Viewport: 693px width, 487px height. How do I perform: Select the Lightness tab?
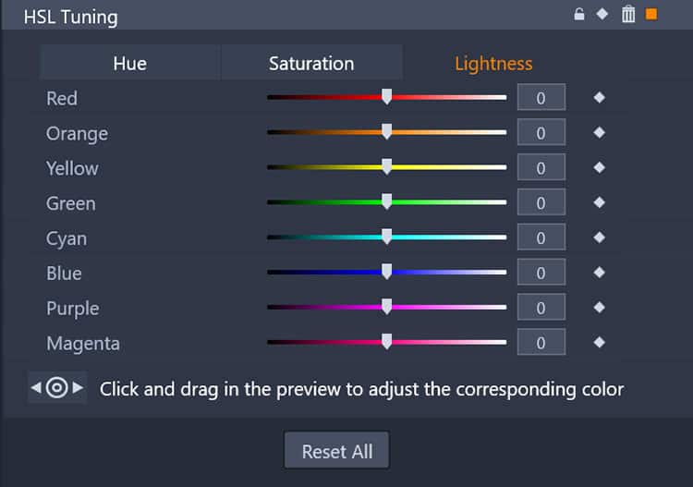(x=493, y=63)
